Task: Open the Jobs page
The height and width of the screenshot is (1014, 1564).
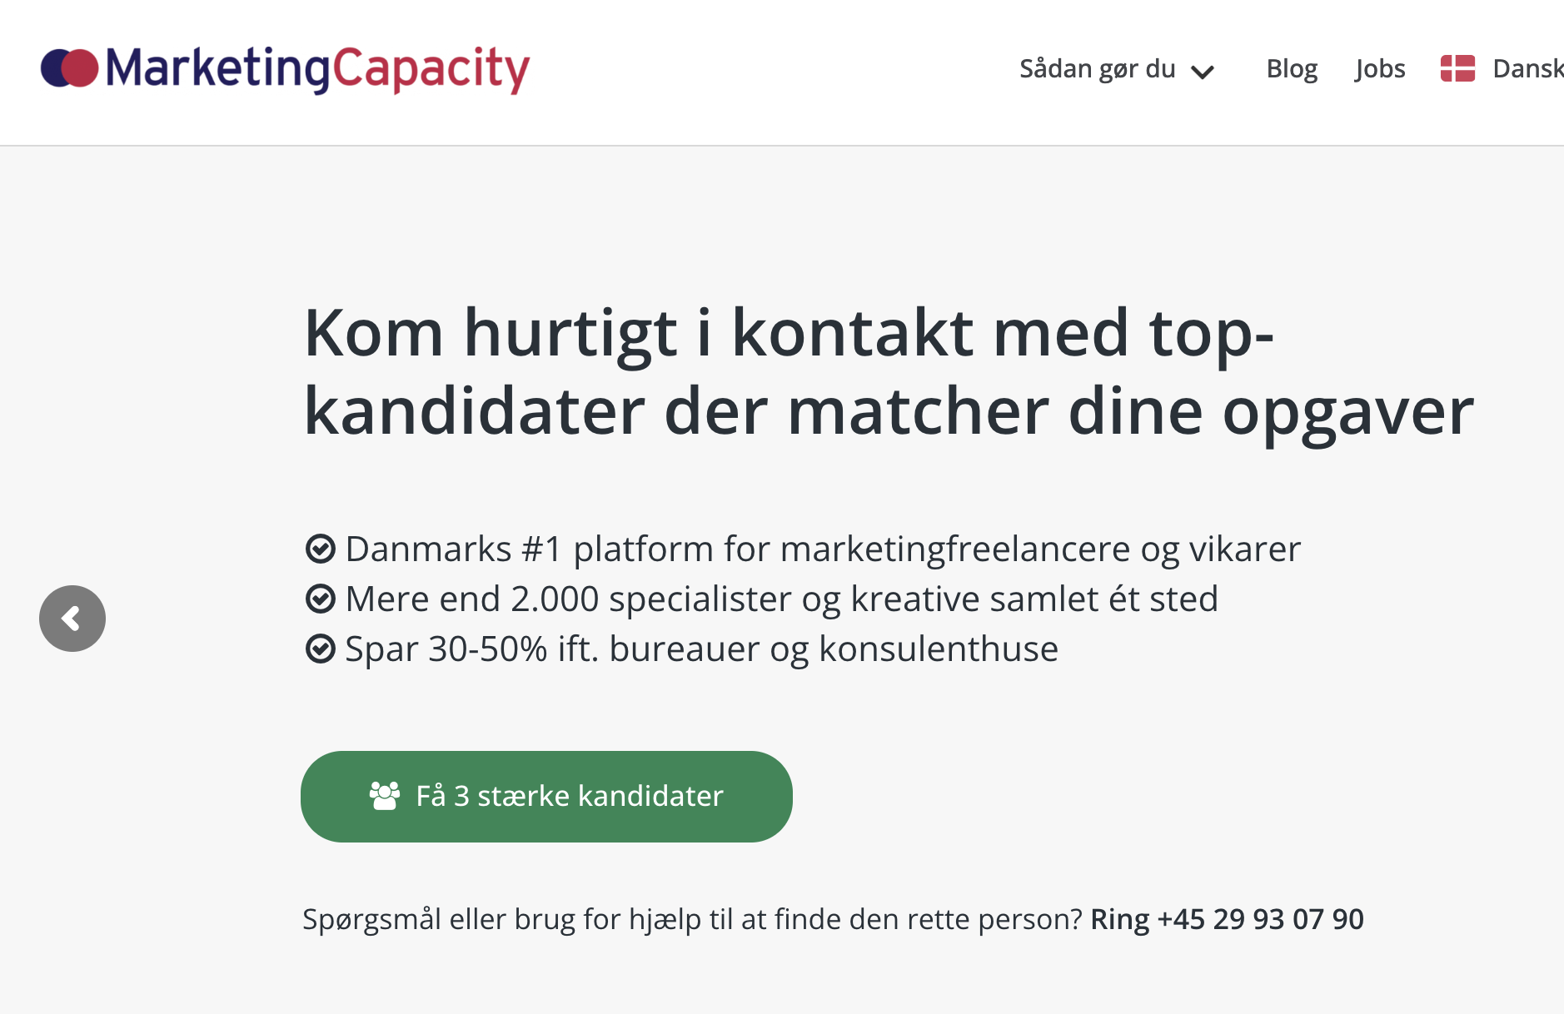Action: [1379, 68]
